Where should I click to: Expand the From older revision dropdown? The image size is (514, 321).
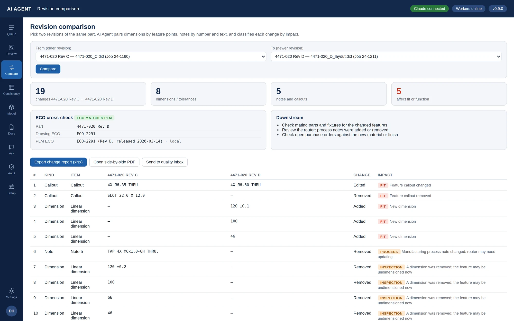pyautogui.click(x=151, y=56)
